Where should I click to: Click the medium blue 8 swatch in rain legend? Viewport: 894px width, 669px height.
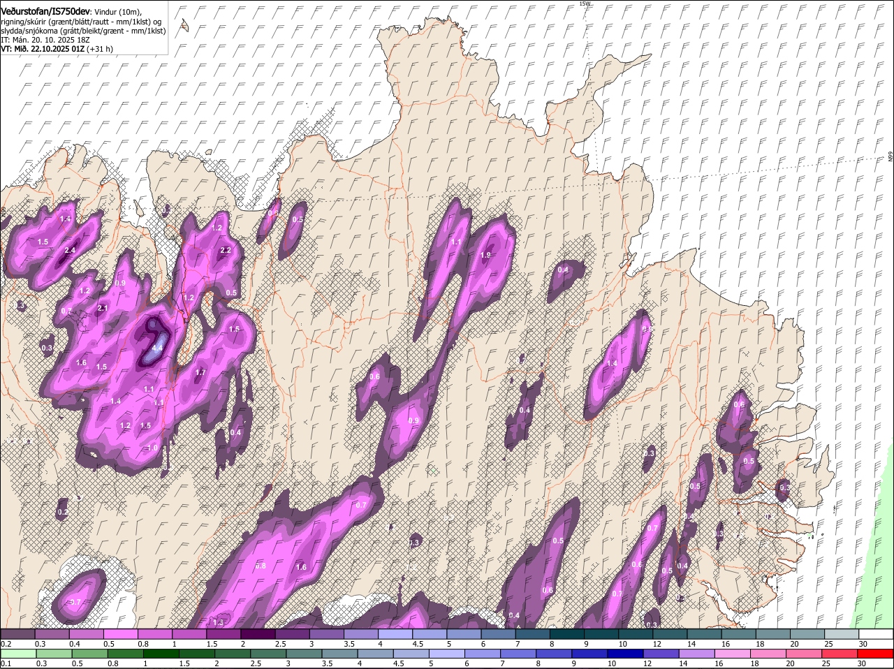pos(555,654)
